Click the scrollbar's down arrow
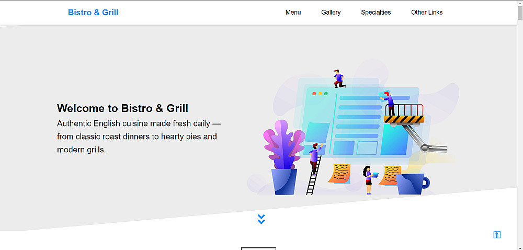The height and width of the screenshot is (250, 523). pos(520,248)
